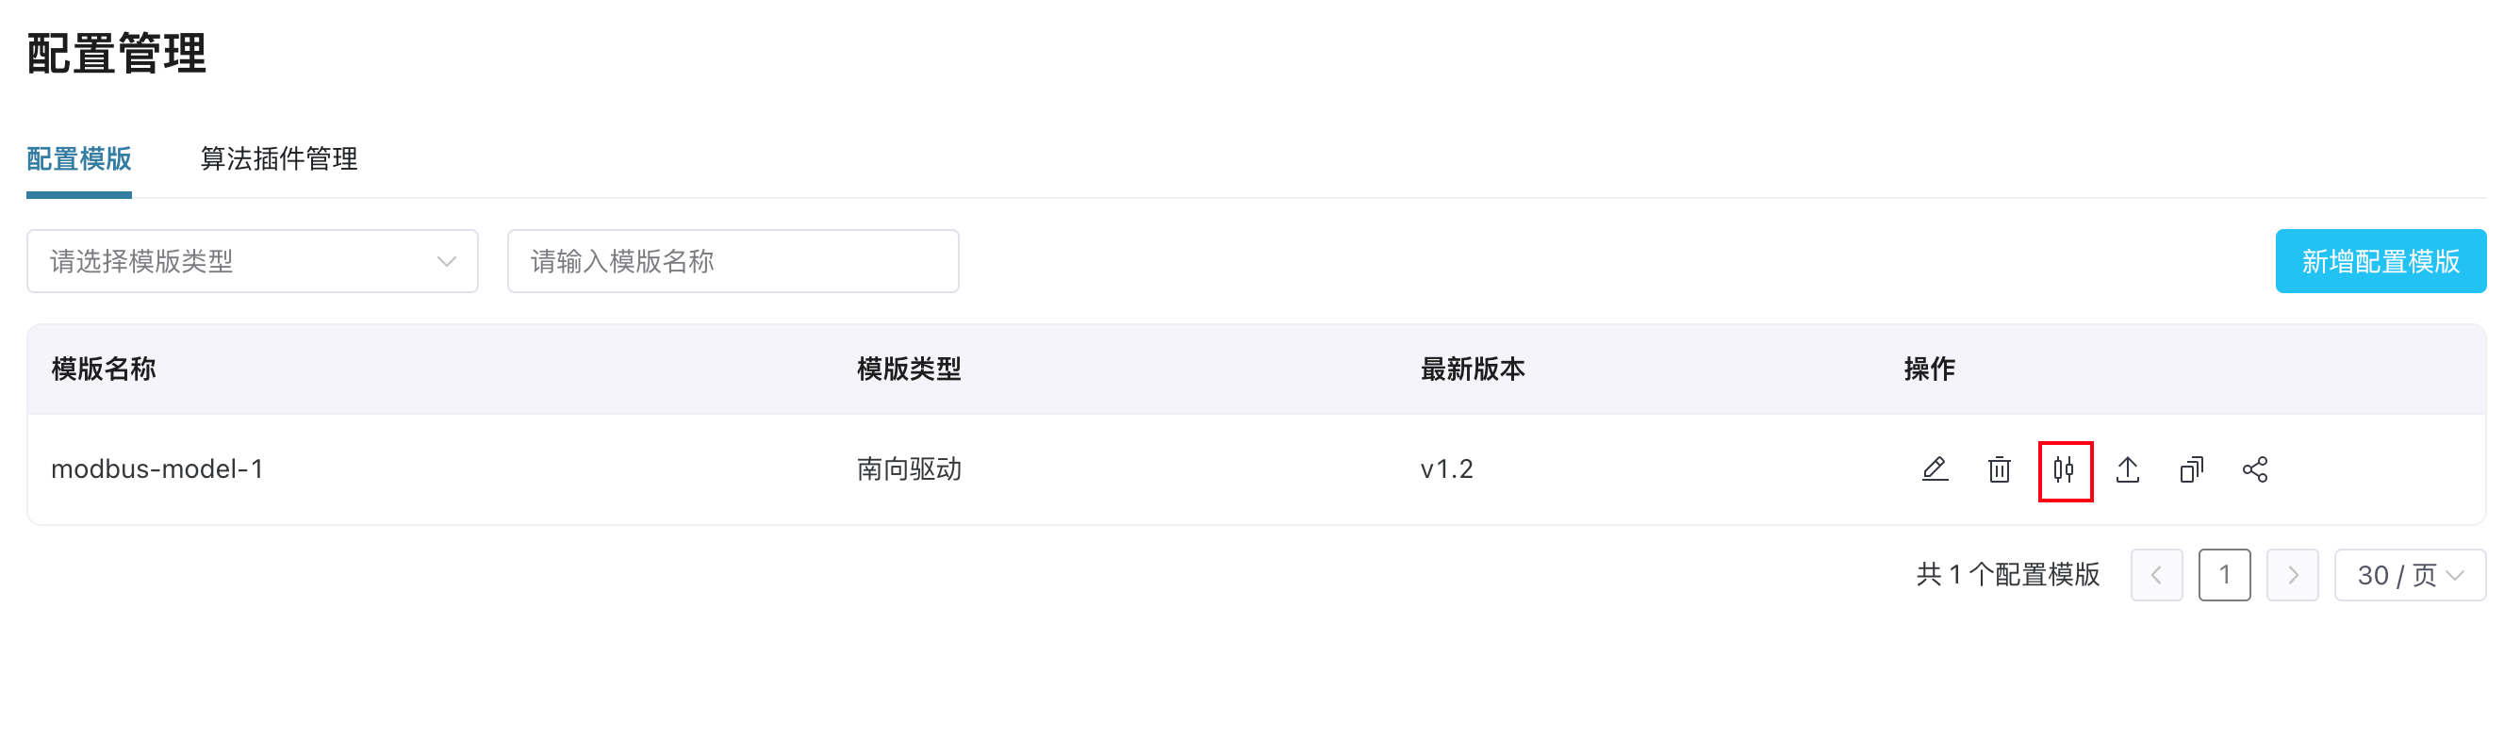Open the 请选择模版类型 dropdown
The height and width of the screenshot is (739, 2504).
click(252, 260)
